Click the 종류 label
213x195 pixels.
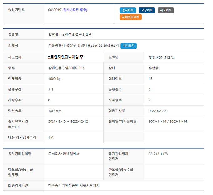[x=11, y=68]
